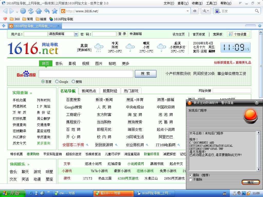This screenshot has width=263, height=197.
Task: Go back with the browser back arrow
Action: coord(5,11)
